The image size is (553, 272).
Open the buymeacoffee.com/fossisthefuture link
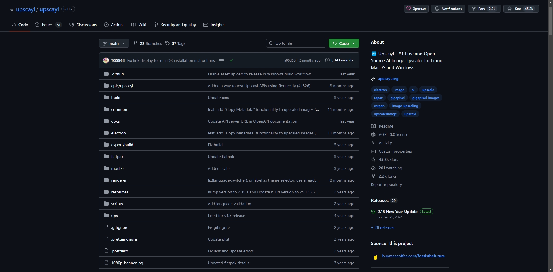pyautogui.click(x=413, y=256)
